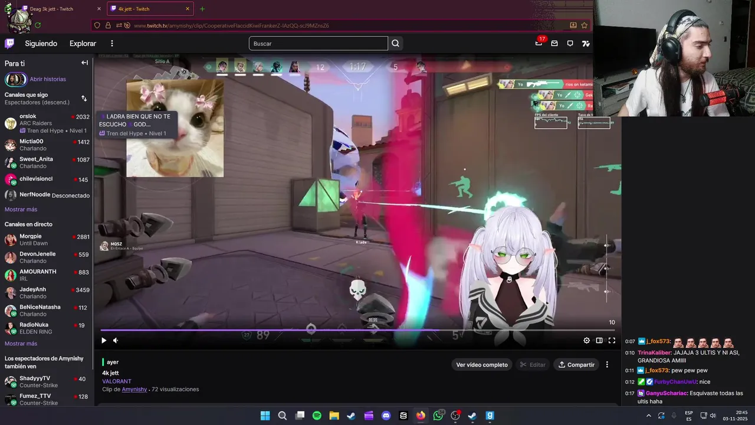Expand live channels with Mostrar más

21,344
